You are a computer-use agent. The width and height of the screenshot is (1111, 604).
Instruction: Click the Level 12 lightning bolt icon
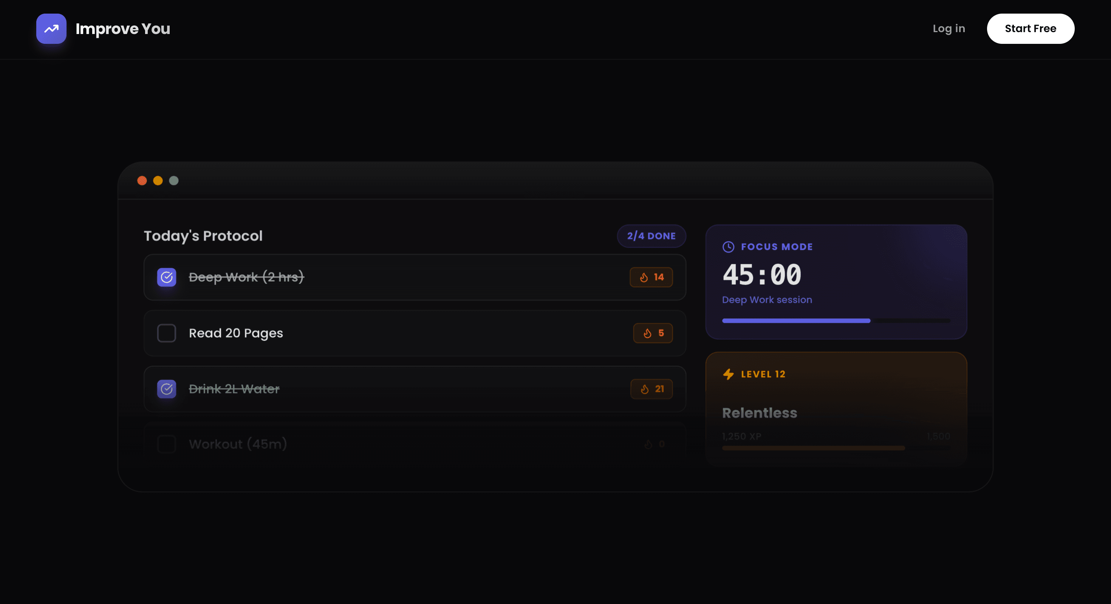729,374
